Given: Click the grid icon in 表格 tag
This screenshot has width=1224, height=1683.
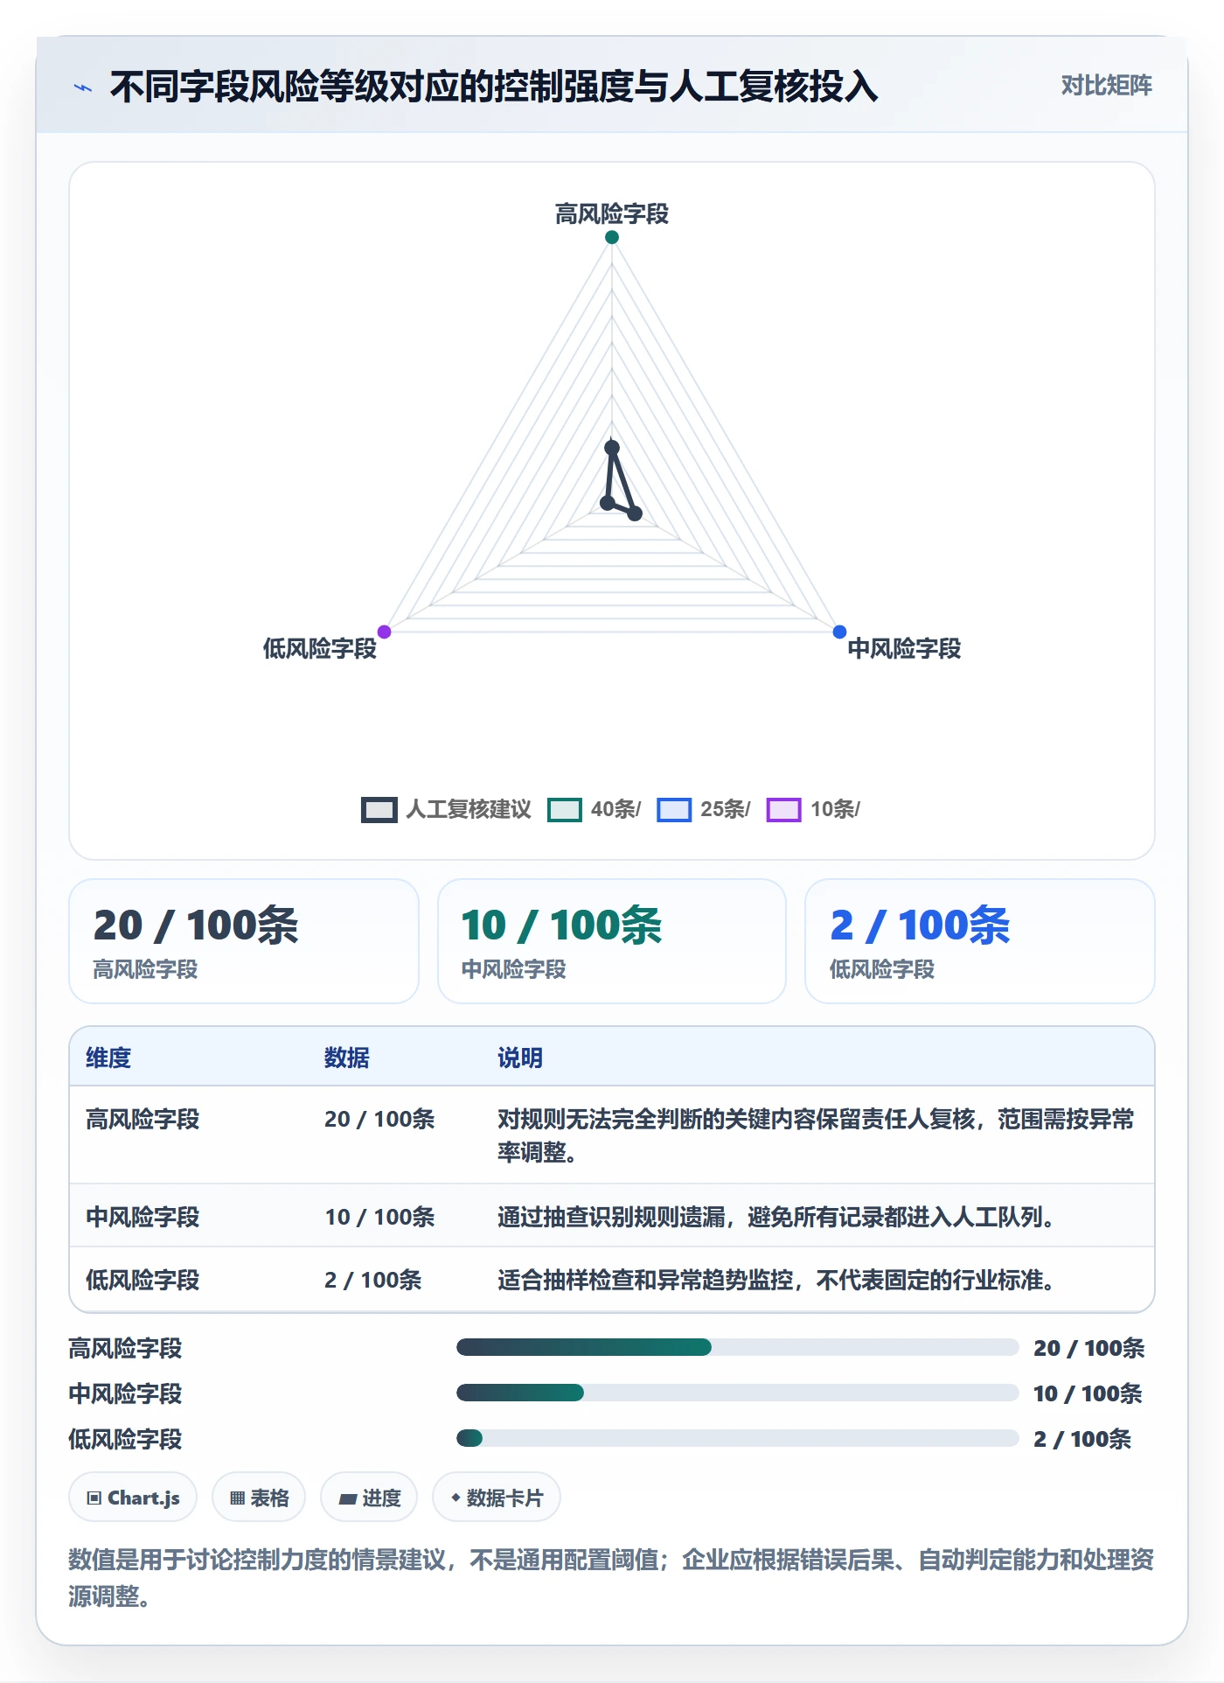Looking at the screenshot, I should pyautogui.click(x=237, y=1498).
